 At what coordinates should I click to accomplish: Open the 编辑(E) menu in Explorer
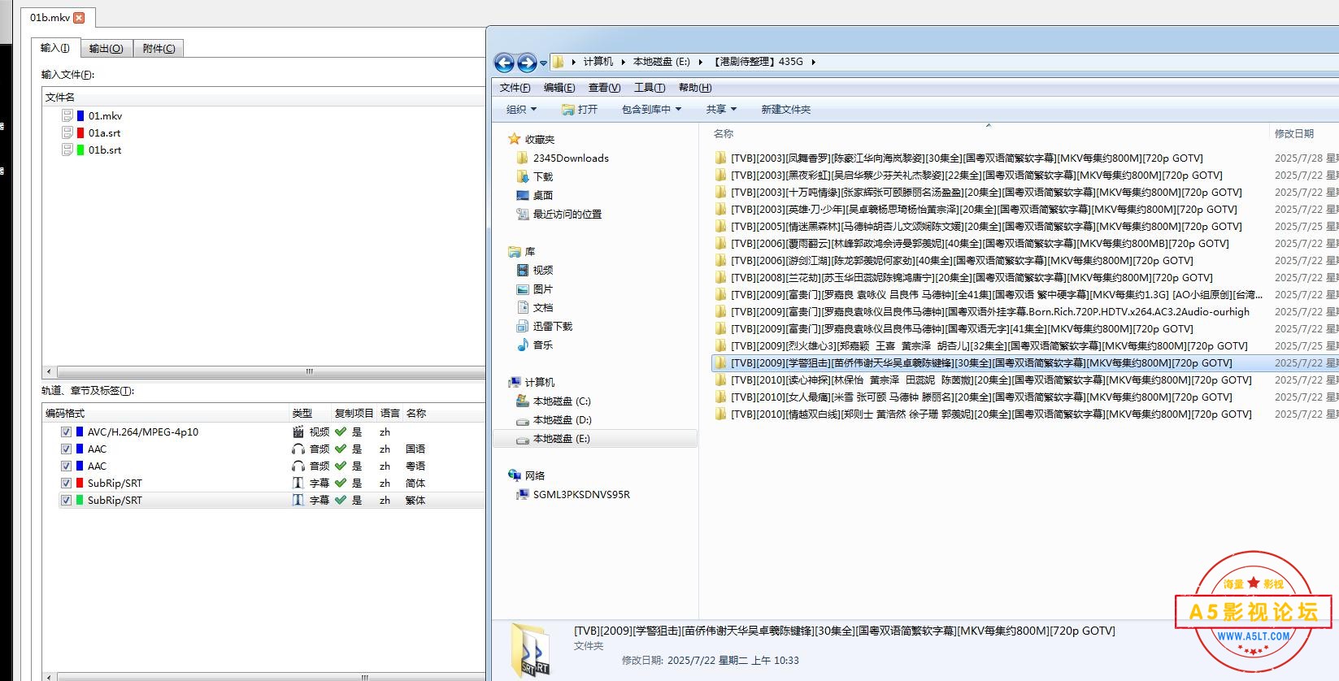(x=559, y=88)
